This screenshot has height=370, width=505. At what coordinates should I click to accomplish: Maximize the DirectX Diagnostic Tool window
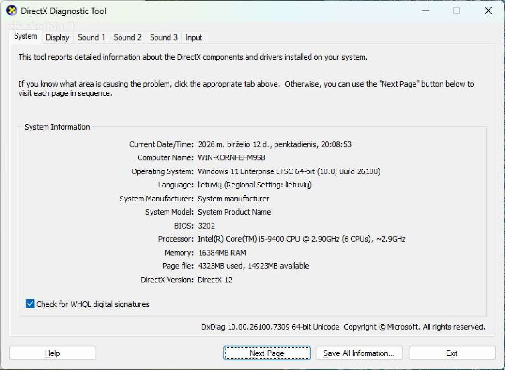pos(456,11)
